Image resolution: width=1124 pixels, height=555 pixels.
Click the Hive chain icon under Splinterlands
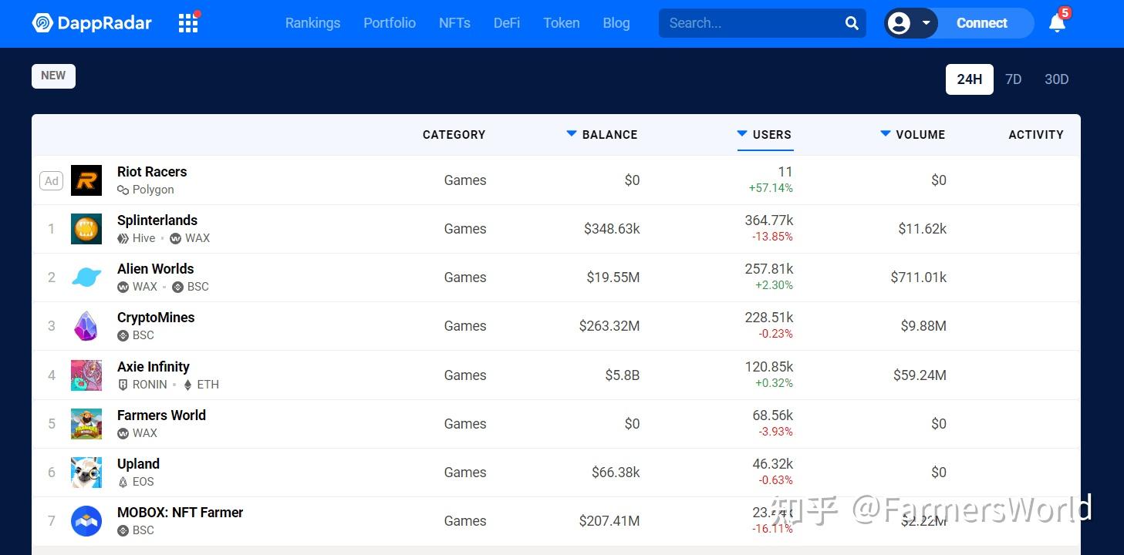(x=123, y=238)
